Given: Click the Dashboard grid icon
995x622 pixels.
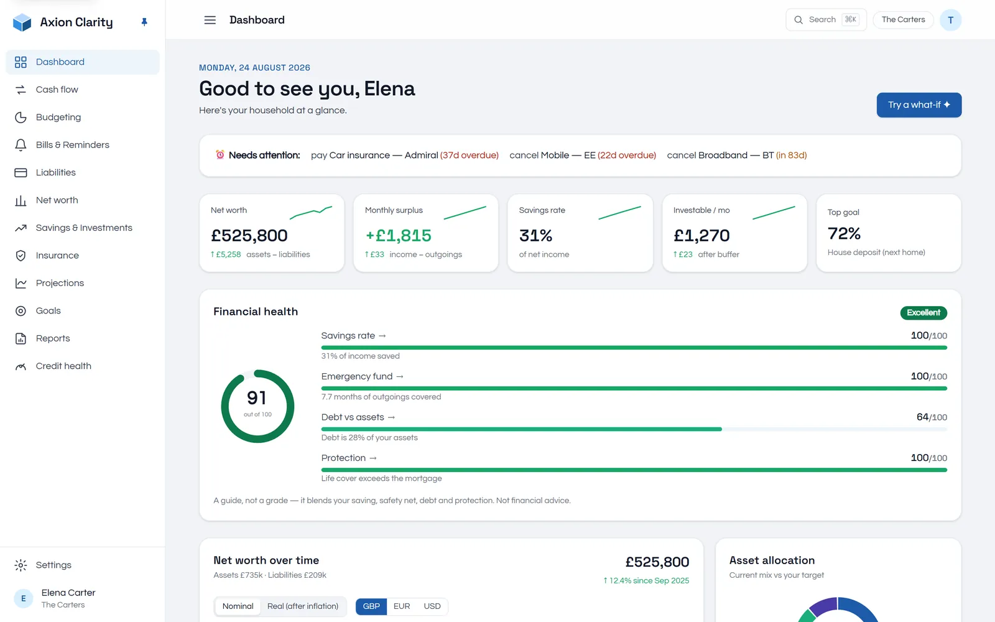Looking at the screenshot, I should click(21, 62).
